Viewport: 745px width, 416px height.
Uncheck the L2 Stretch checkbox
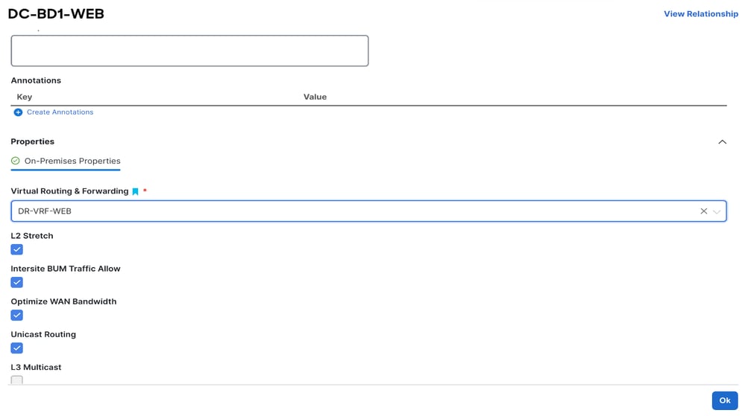click(16, 249)
